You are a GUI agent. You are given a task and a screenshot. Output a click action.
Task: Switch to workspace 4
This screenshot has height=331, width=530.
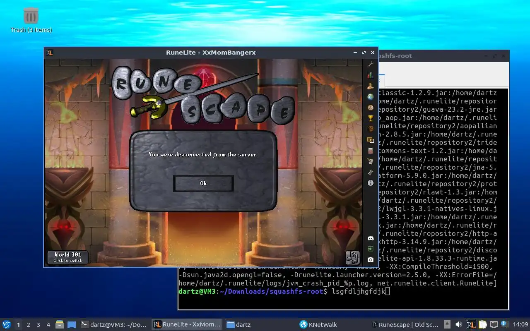[x=48, y=325]
